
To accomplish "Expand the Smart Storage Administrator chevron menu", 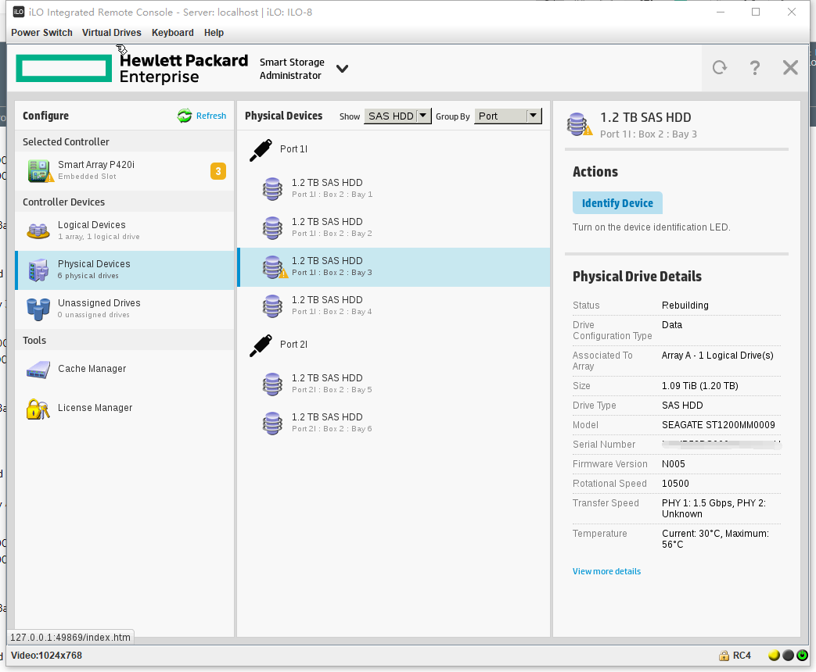I will [x=342, y=69].
